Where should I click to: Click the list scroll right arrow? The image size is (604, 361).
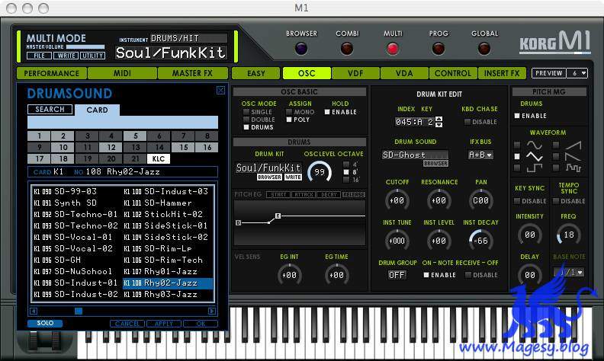(212, 311)
